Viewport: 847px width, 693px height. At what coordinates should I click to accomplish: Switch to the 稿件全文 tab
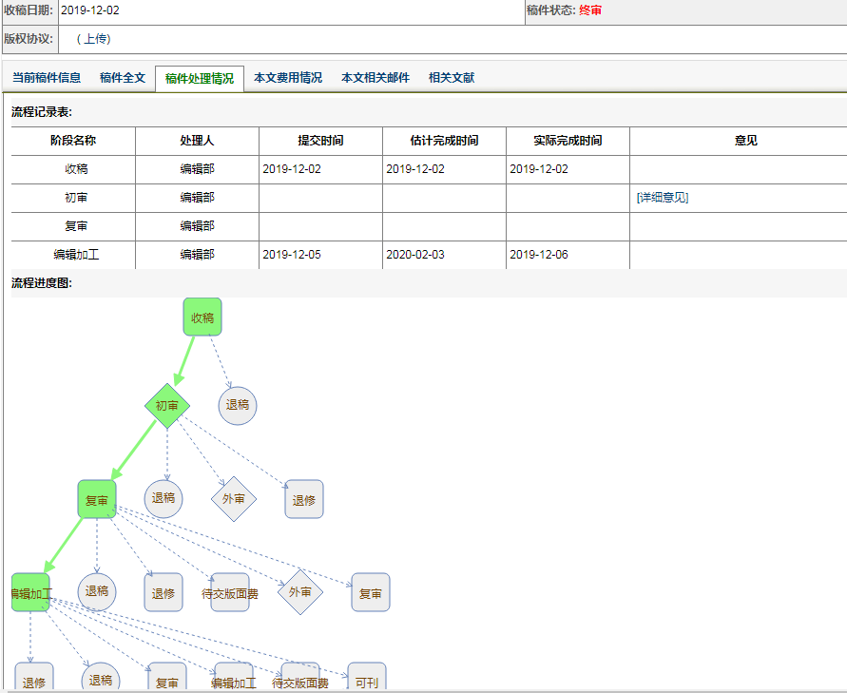(x=123, y=78)
